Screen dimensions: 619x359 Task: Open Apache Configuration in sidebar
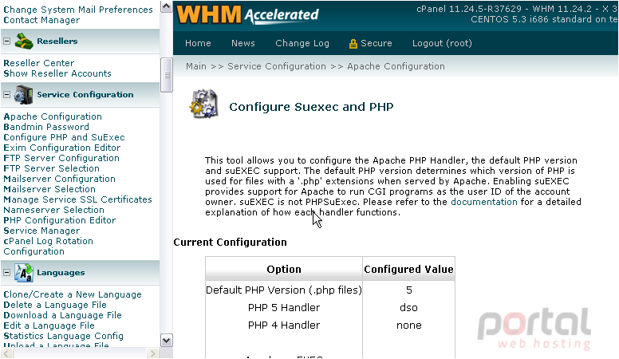click(53, 117)
